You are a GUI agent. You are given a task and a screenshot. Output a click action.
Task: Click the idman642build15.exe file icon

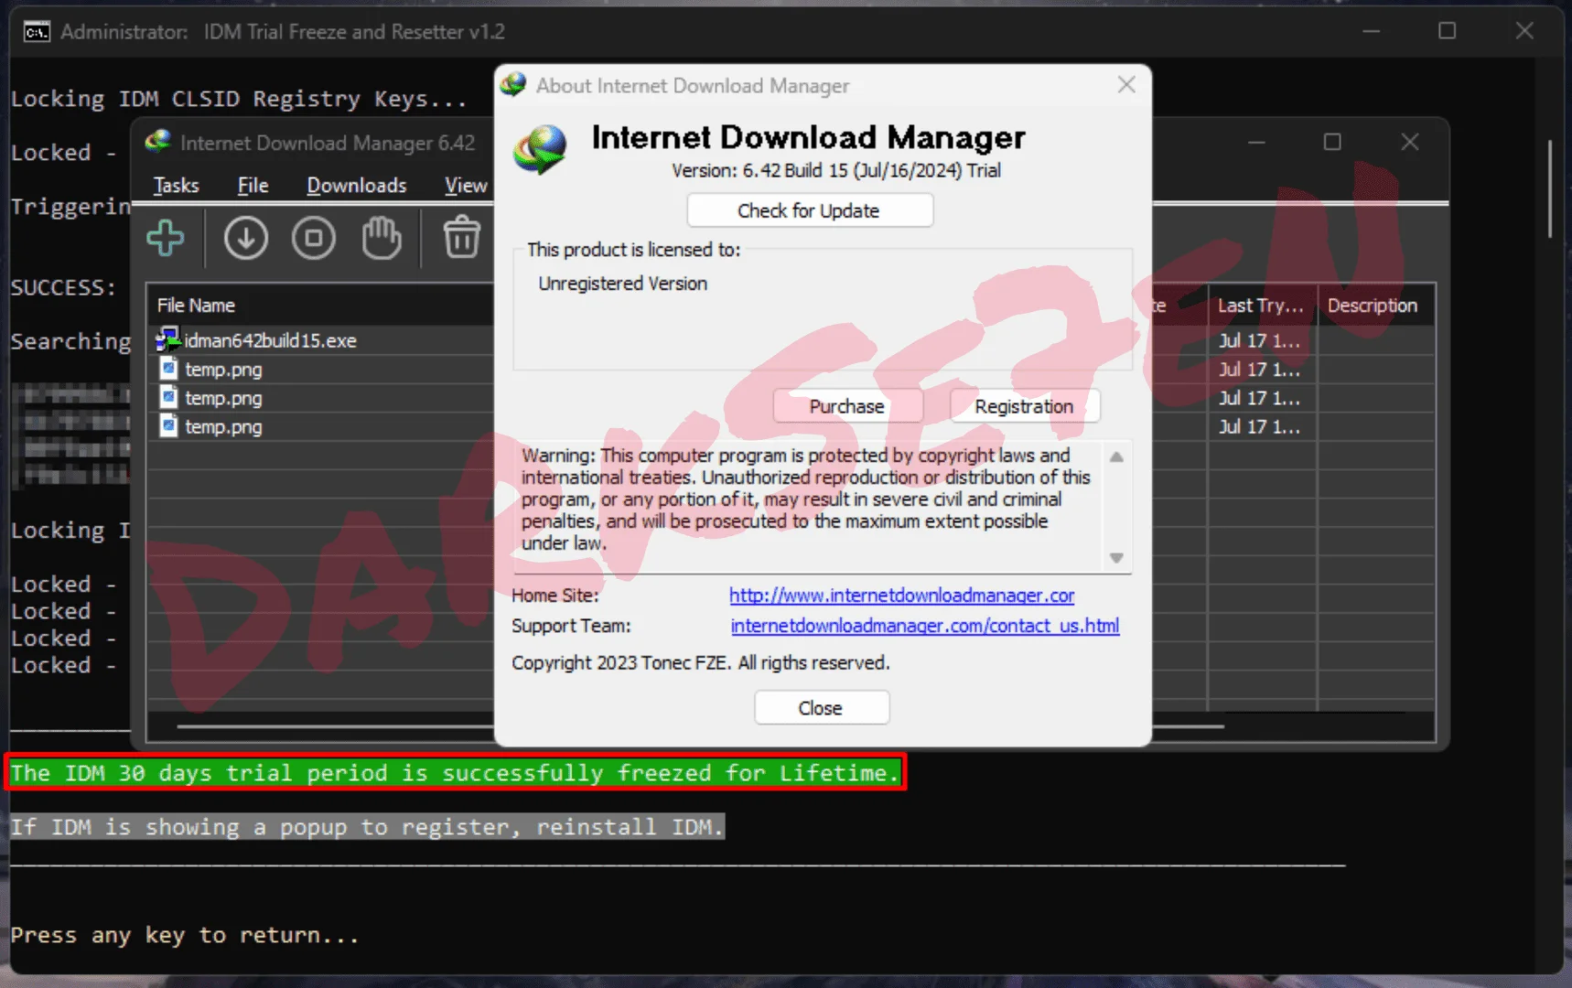[168, 339]
